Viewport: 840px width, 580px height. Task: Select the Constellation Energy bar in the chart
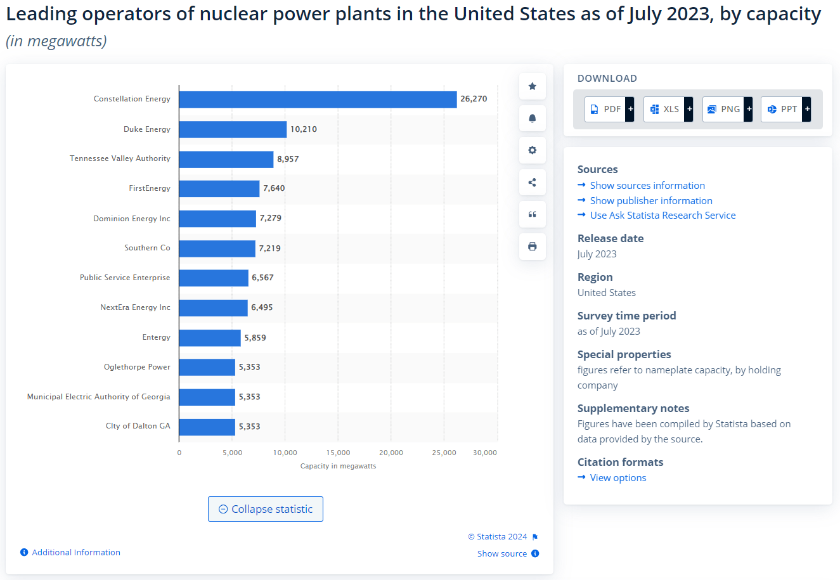[317, 99]
